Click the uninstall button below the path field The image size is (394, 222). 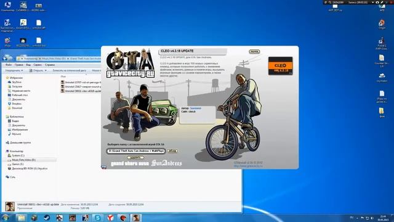[x=135, y=158]
